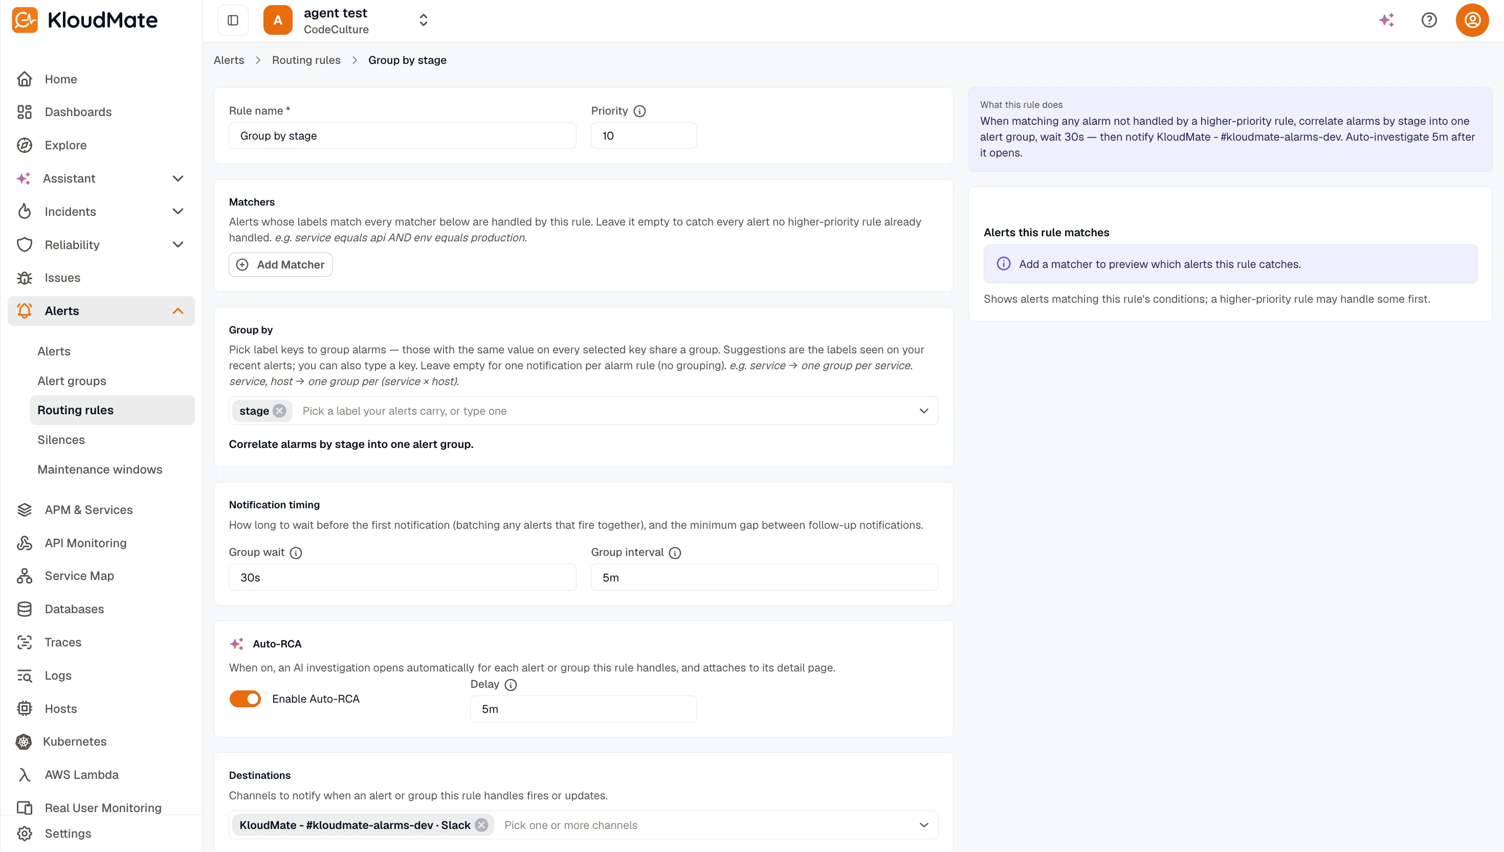The width and height of the screenshot is (1504, 852).
Task: Go to Alerts breadcrumb link
Action: pyautogui.click(x=229, y=60)
